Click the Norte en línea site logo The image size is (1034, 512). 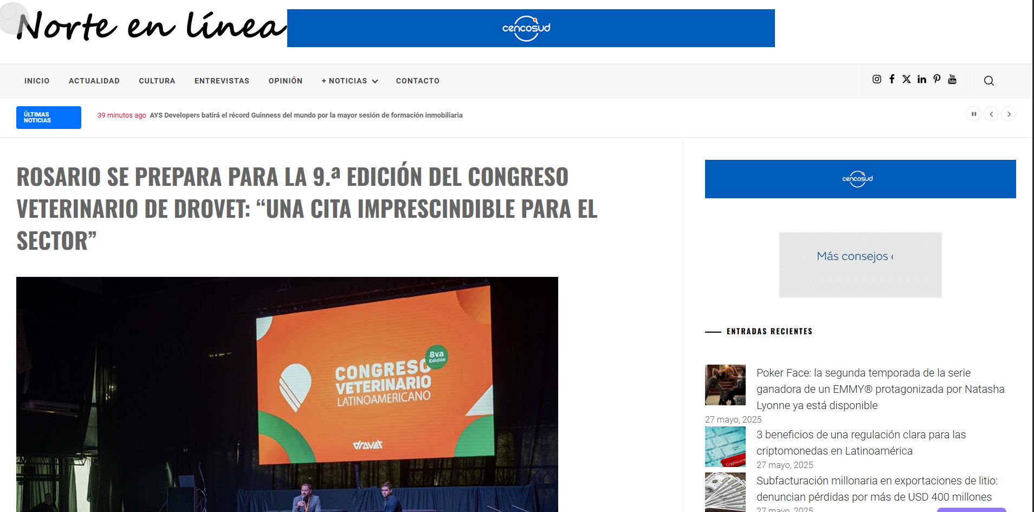151,27
